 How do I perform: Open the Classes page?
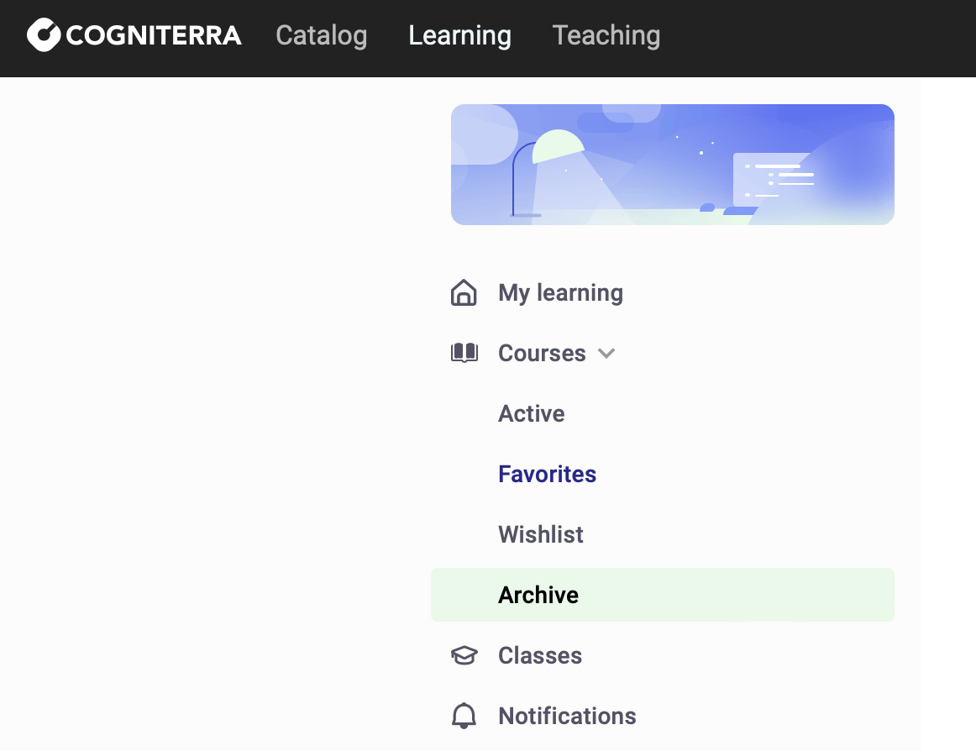click(539, 655)
